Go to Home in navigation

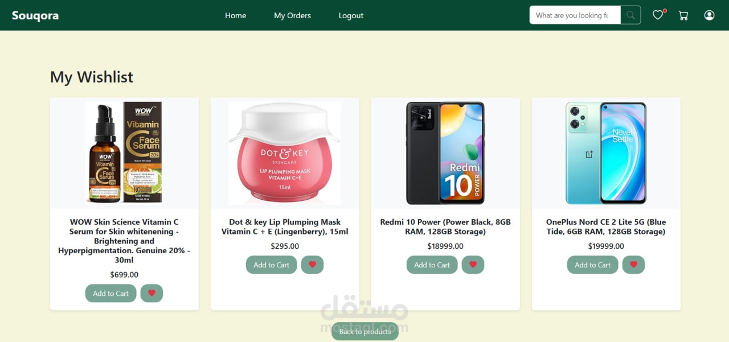click(x=236, y=15)
